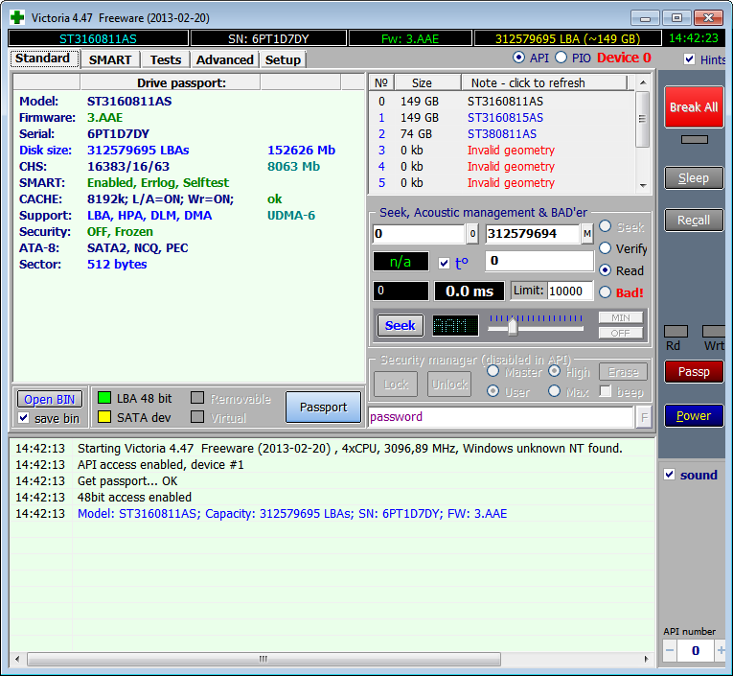The height and width of the screenshot is (676, 733).
Task: Click the Unlock button in Security manager
Action: point(449,385)
